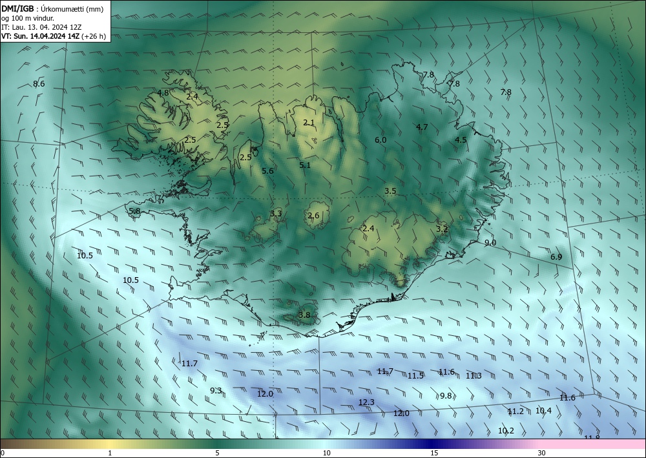This screenshot has width=646, height=458.
Task: Click the '(+26 h)' forecast offset text
Action: [x=94, y=36]
